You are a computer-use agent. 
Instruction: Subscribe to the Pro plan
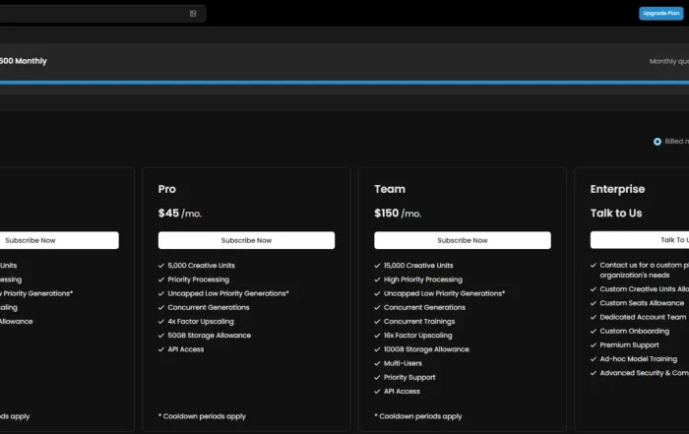click(x=246, y=240)
